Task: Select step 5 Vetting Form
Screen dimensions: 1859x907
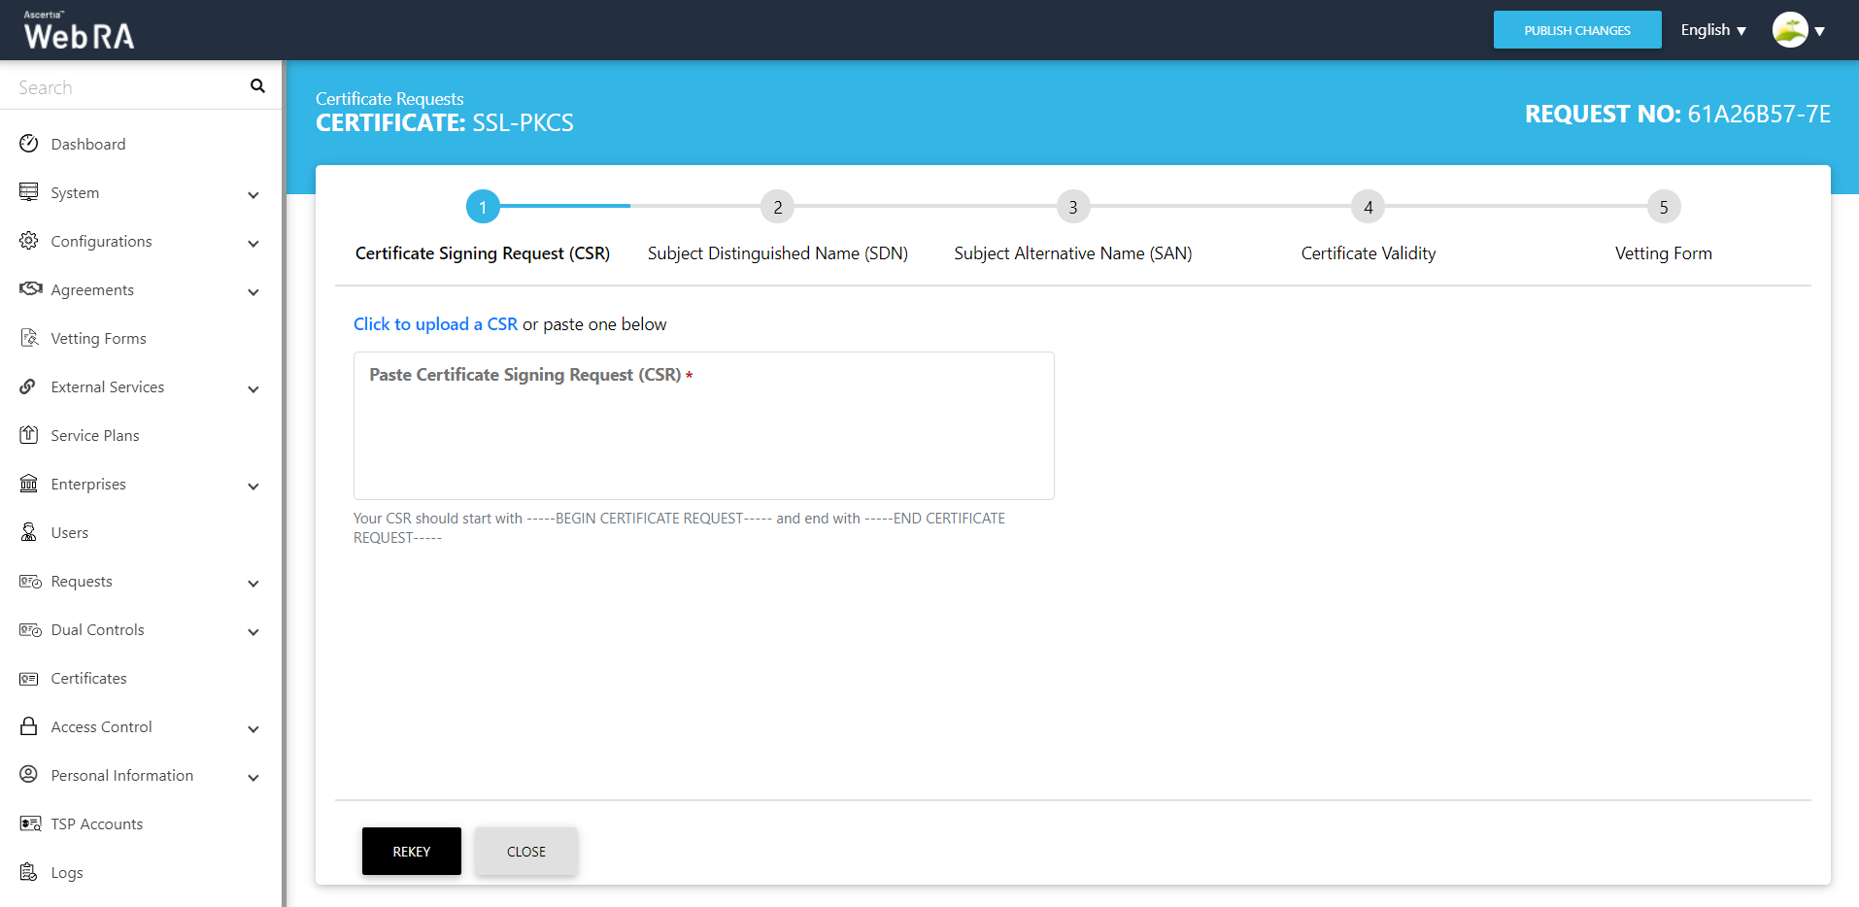Action: [1663, 207]
